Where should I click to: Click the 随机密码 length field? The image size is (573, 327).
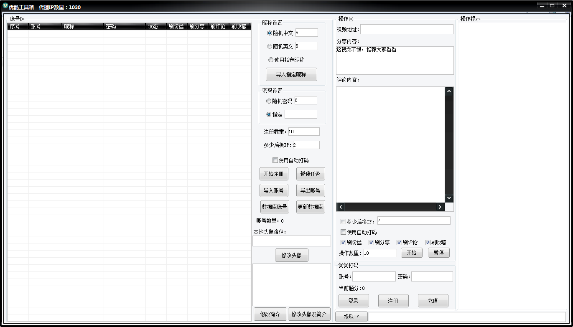point(306,100)
